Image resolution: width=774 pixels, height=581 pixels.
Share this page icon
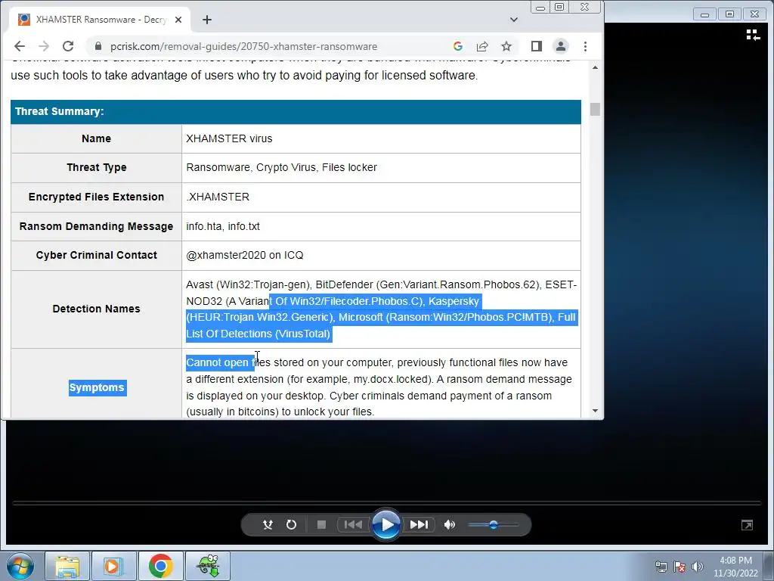coord(482,46)
